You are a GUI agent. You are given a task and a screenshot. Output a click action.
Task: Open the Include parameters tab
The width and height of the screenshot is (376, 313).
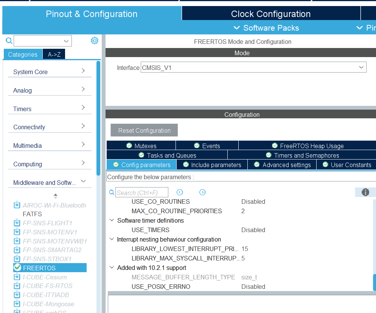click(212, 165)
